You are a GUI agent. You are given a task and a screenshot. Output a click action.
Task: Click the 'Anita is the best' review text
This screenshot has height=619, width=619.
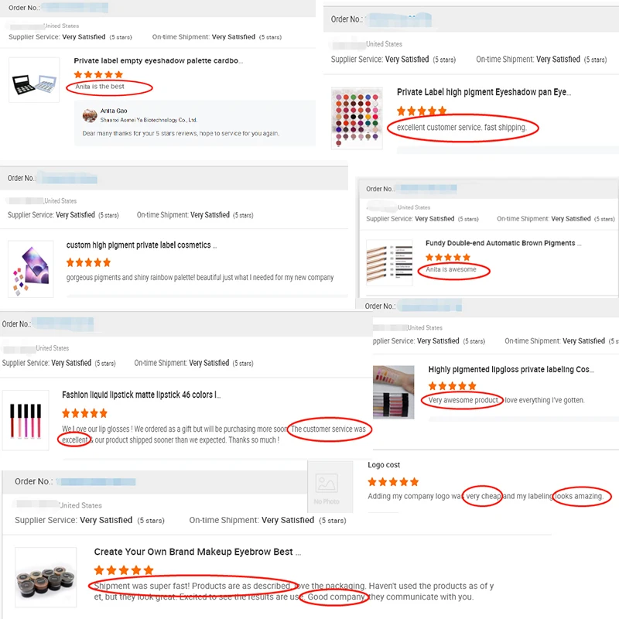(100, 87)
